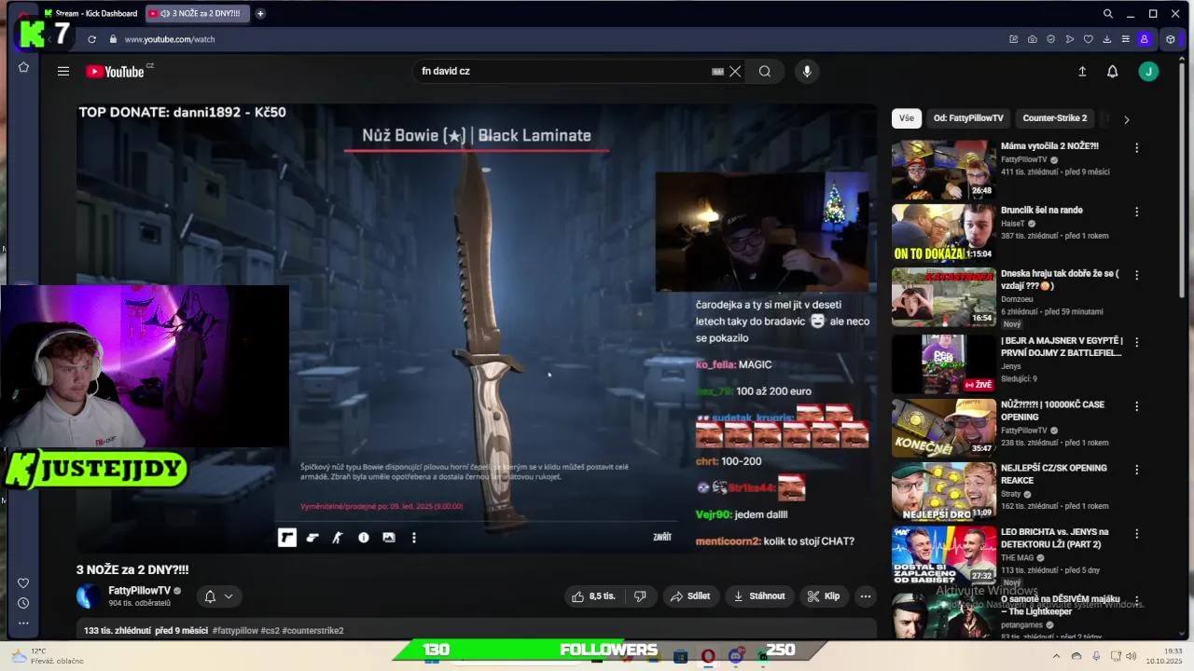Open the browser profile icon in toolbar
The width and height of the screenshot is (1194, 671).
coord(1144,39)
